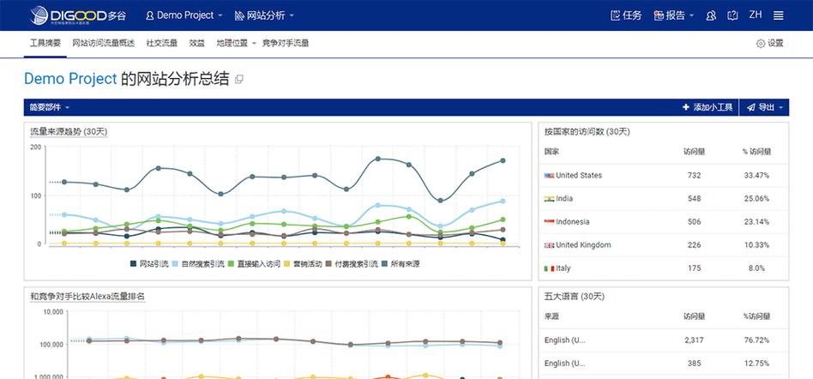
Task: Click the 732 visits value
Action: [x=695, y=175]
